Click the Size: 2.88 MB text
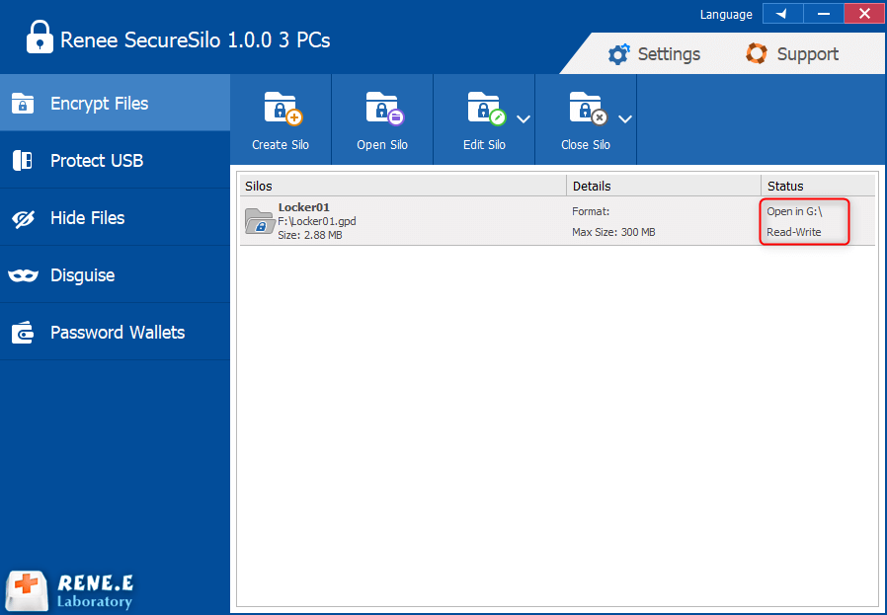Image resolution: width=887 pixels, height=615 pixels. point(310,235)
